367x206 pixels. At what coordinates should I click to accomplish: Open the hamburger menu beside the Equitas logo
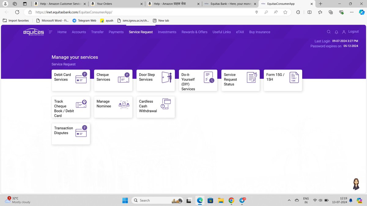(50, 32)
